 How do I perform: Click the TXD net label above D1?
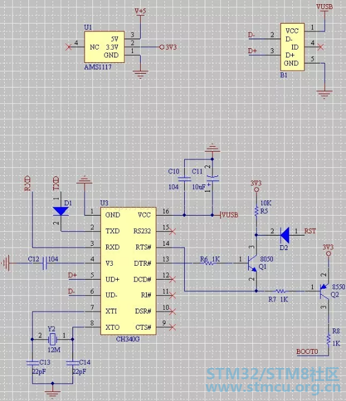click(x=56, y=184)
